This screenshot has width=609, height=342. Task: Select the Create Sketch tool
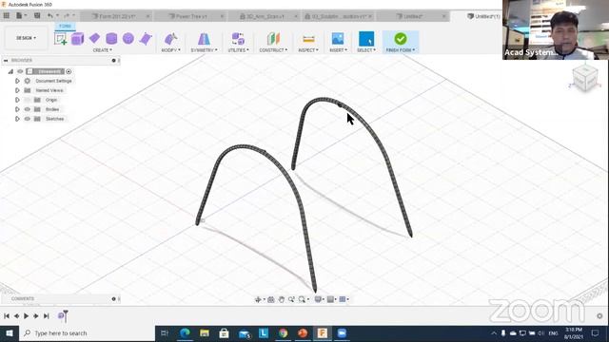61,39
